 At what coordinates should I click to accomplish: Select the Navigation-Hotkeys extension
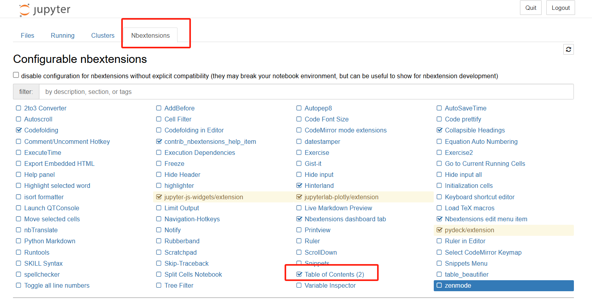tap(192, 219)
